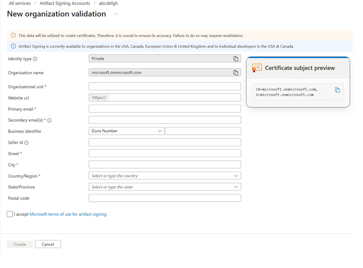Copy the certificate subject preview text
Viewport: 363px width, 268px height.
(x=337, y=90)
